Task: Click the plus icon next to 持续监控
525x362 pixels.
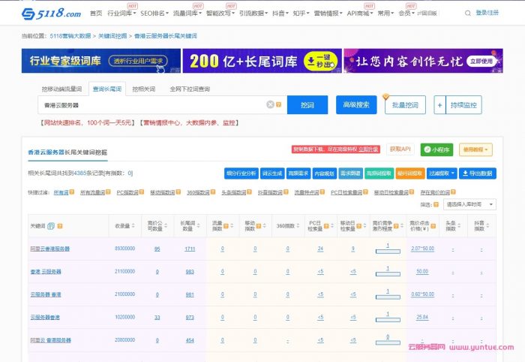Action: 440,104
